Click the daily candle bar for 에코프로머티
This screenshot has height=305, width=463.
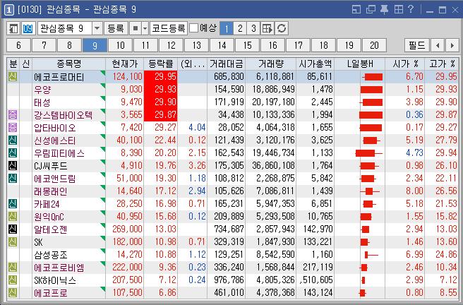[373, 77]
